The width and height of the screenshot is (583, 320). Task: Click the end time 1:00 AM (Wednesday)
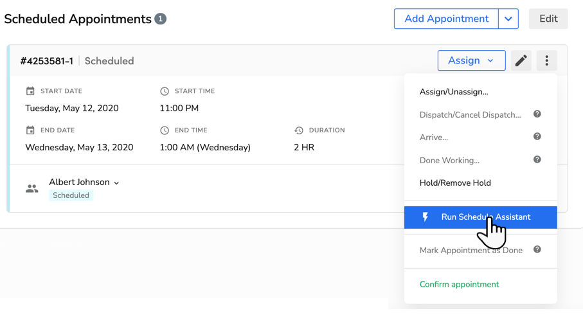[x=205, y=147]
